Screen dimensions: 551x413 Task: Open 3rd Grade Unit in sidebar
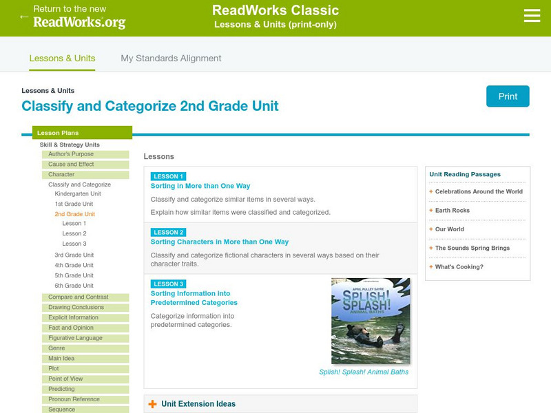(74, 255)
